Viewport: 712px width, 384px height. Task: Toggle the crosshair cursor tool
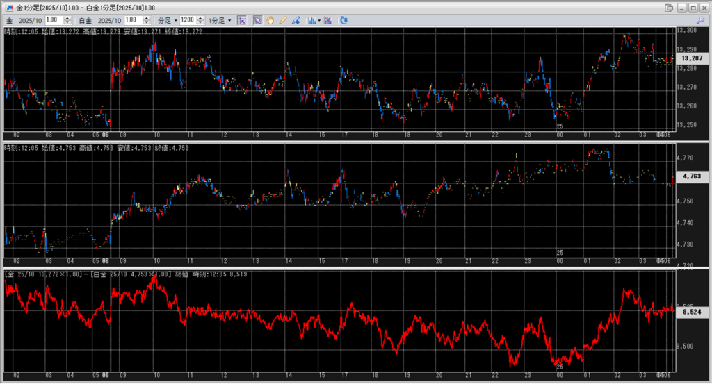tap(242, 20)
